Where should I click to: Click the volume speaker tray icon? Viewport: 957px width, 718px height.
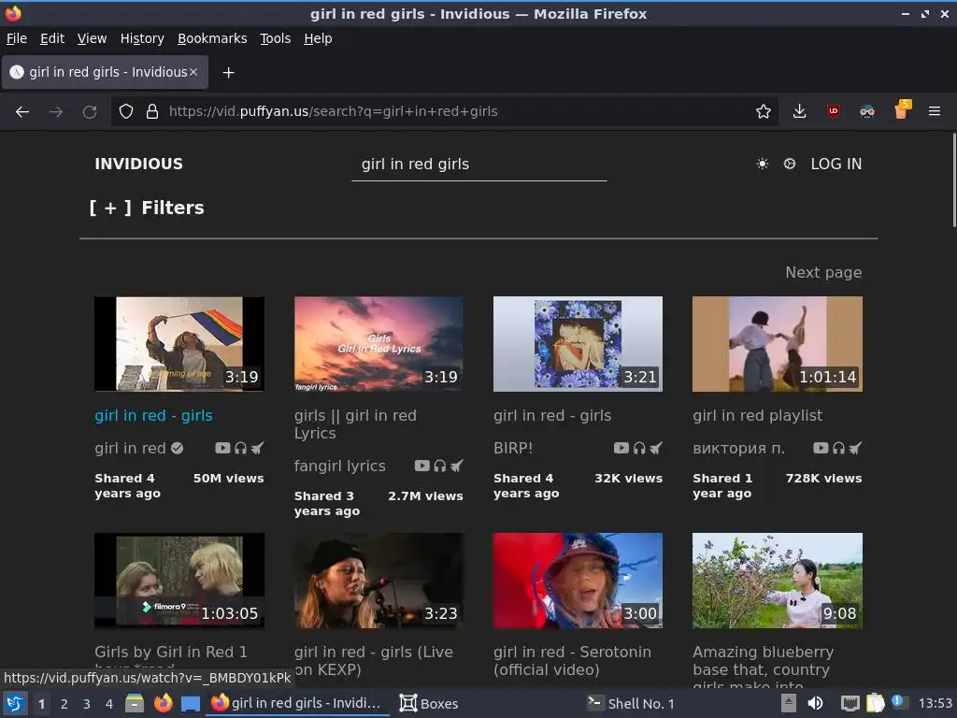tap(815, 703)
